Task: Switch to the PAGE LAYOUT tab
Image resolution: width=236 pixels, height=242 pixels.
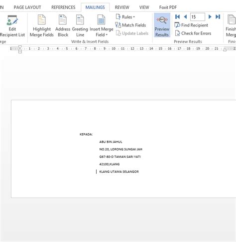Action: pyautogui.click(x=27, y=7)
